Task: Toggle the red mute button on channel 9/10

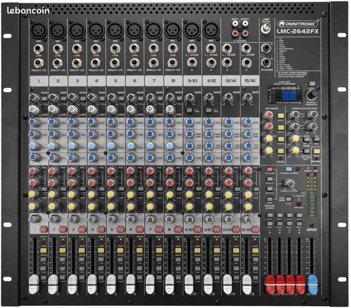Action: tap(198, 229)
